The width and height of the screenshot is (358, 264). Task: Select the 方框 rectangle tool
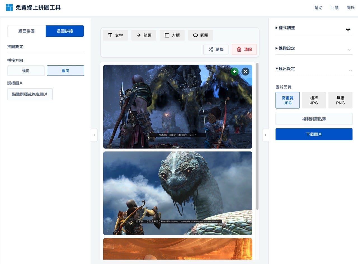(x=172, y=35)
